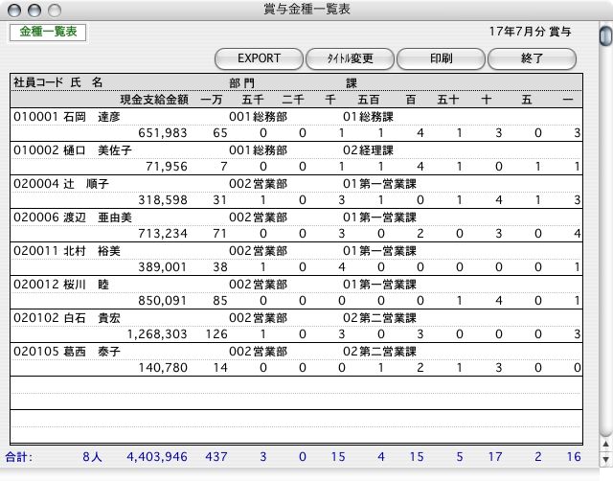Screen dimensions: 613x481
Task: Click the scrollbar thumb at the top right
Action: pos(605,36)
